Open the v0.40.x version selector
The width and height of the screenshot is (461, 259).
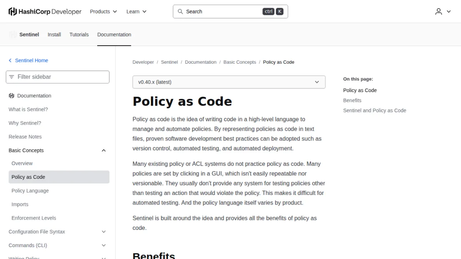229,82
